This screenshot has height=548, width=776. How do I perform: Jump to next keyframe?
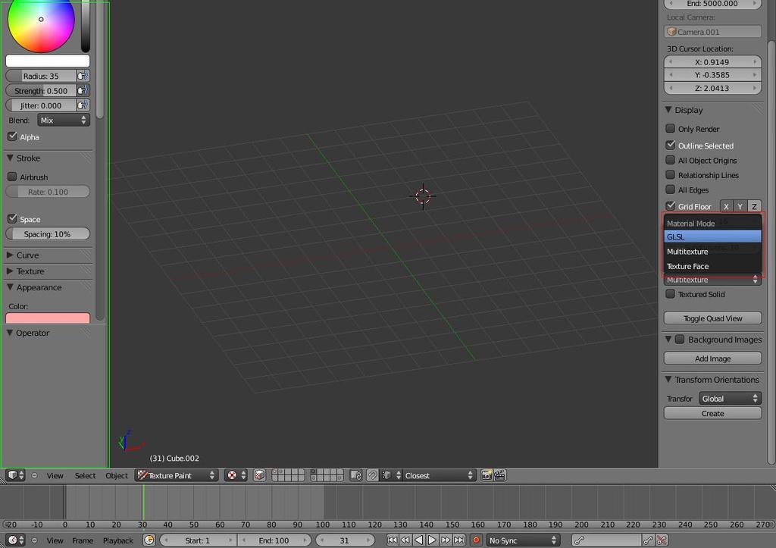click(x=446, y=540)
